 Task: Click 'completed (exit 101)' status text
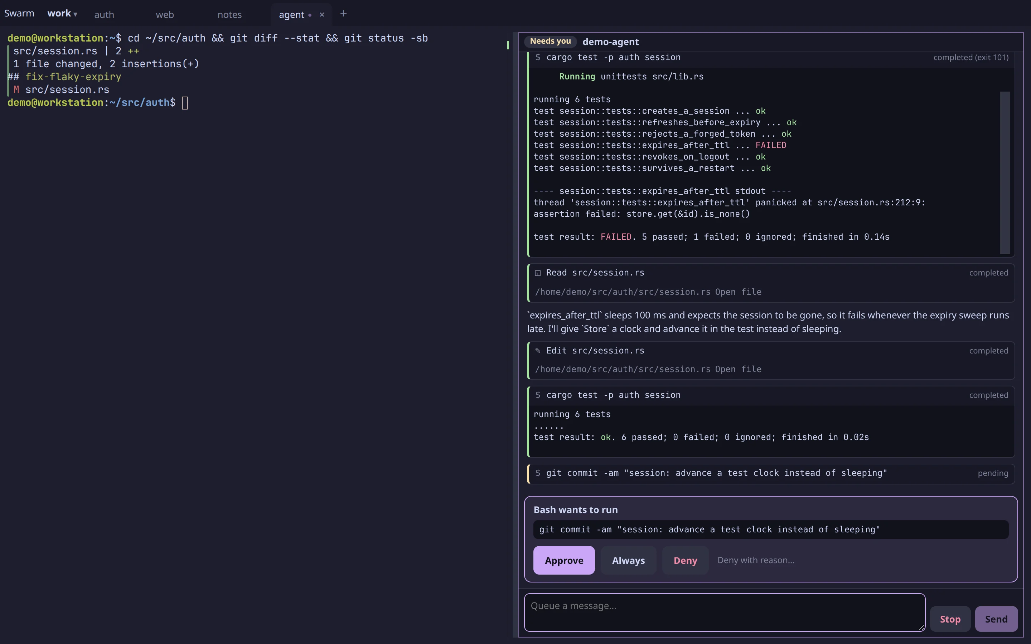pyautogui.click(x=971, y=58)
